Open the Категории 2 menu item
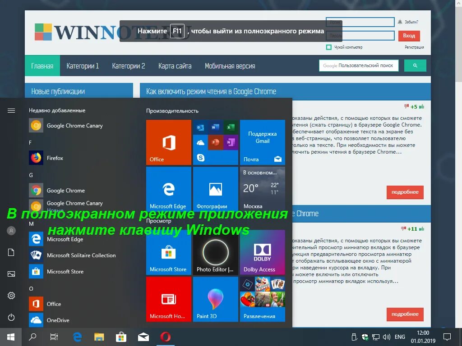The width and height of the screenshot is (462, 346). coord(129,66)
